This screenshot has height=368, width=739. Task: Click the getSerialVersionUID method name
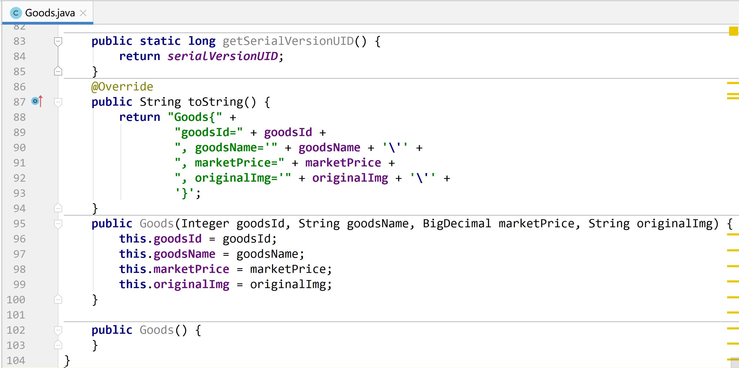click(x=288, y=41)
